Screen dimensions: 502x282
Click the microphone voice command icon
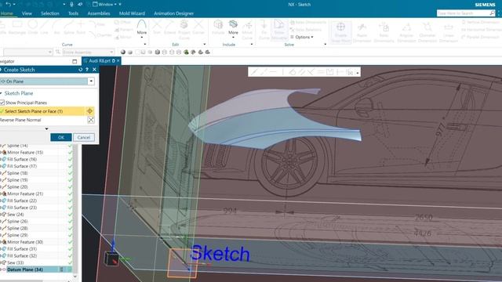(71, 4)
